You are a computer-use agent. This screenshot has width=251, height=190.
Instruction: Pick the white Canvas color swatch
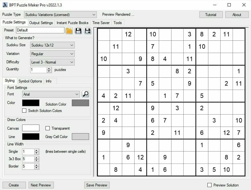click(31, 128)
